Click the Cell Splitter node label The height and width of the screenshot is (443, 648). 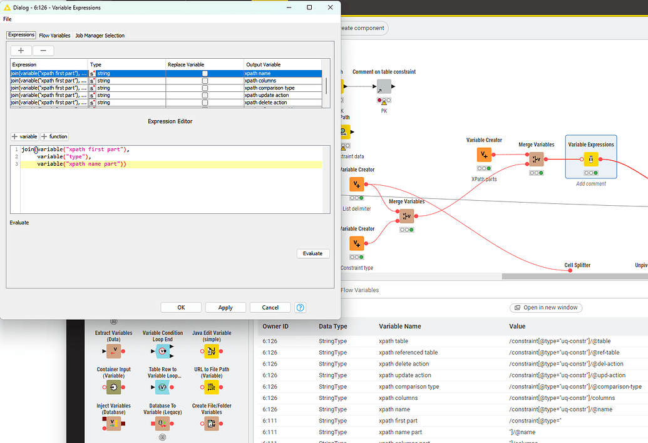(x=577, y=265)
